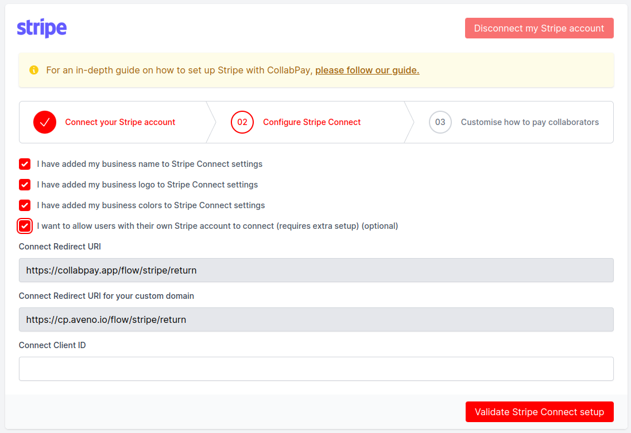
Task: Click the Stripe logo
Action: coord(41,27)
